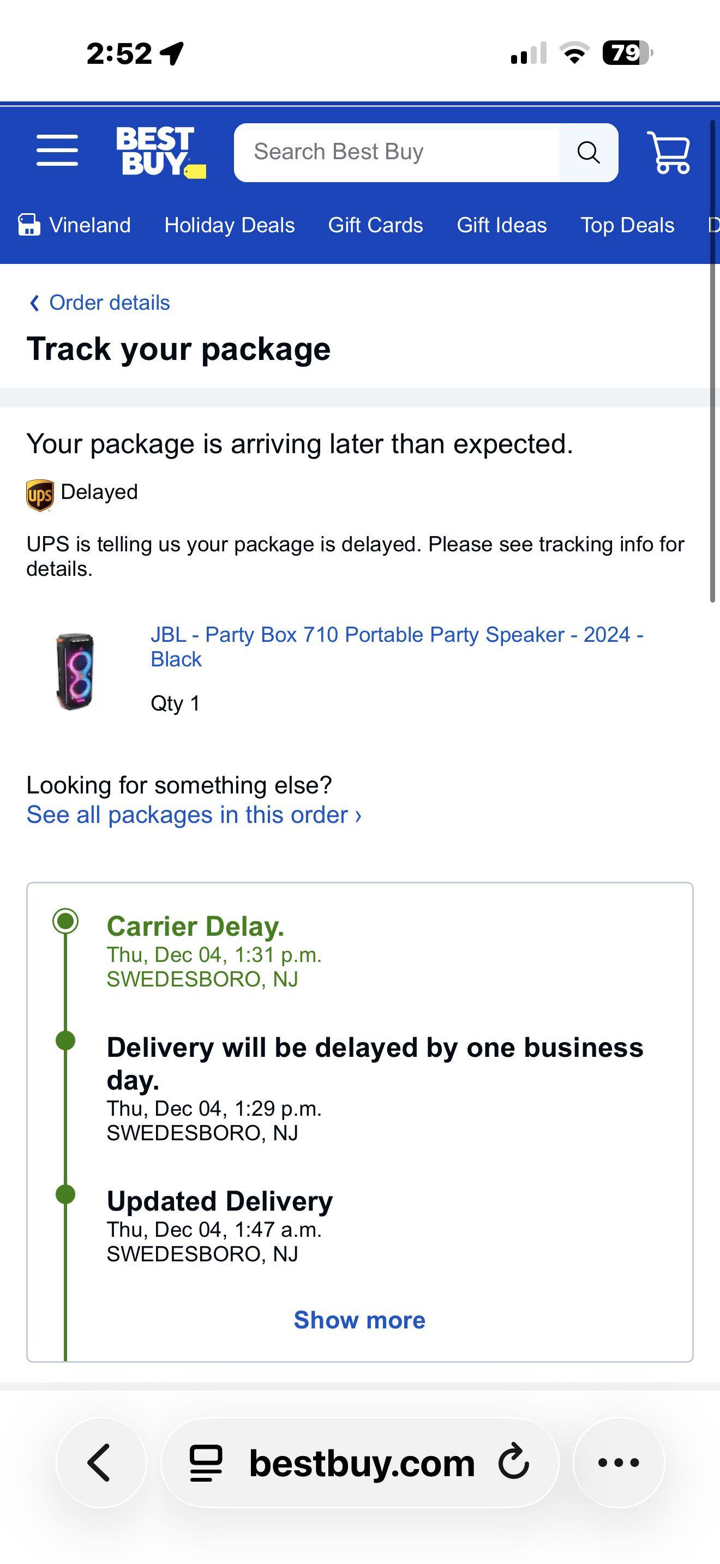Open the hamburger navigation menu
The width and height of the screenshot is (720, 1564).
[x=57, y=151]
